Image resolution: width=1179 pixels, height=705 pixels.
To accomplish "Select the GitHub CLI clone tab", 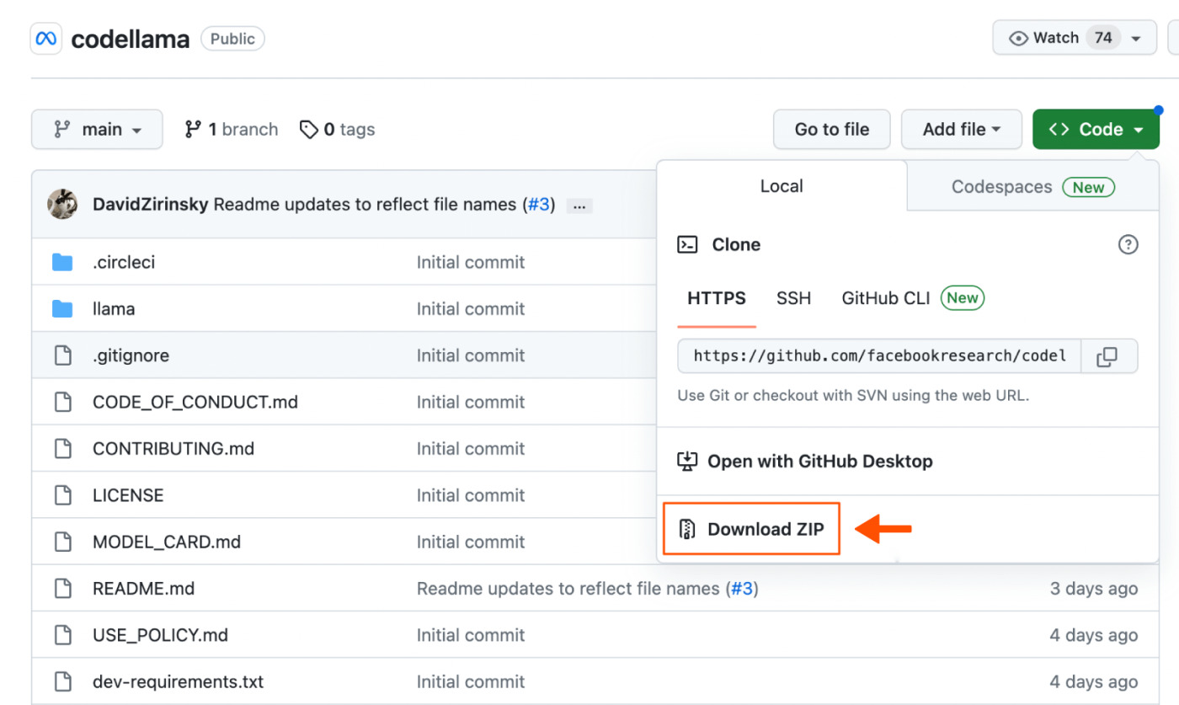I will [x=885, y=297].
